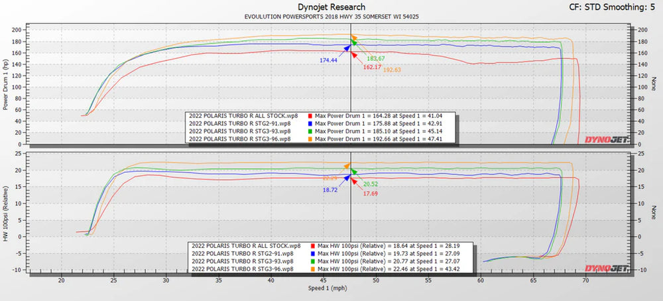
Task: Click the Speed 1 (mph) axis label
Action: [326, 290]
